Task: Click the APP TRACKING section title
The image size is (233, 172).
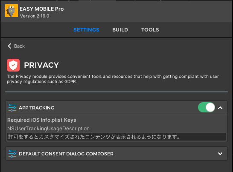Action: pos(36,108)
